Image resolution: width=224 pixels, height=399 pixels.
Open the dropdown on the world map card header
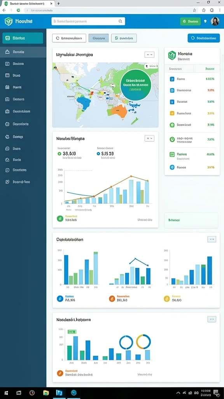(x=149, y=55)
